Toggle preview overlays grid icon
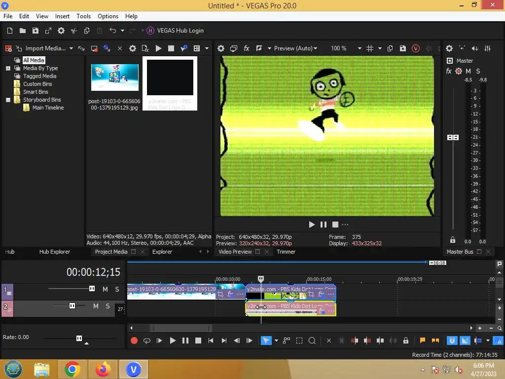Screen dimensions: 505x379 (x=370, y=48)
